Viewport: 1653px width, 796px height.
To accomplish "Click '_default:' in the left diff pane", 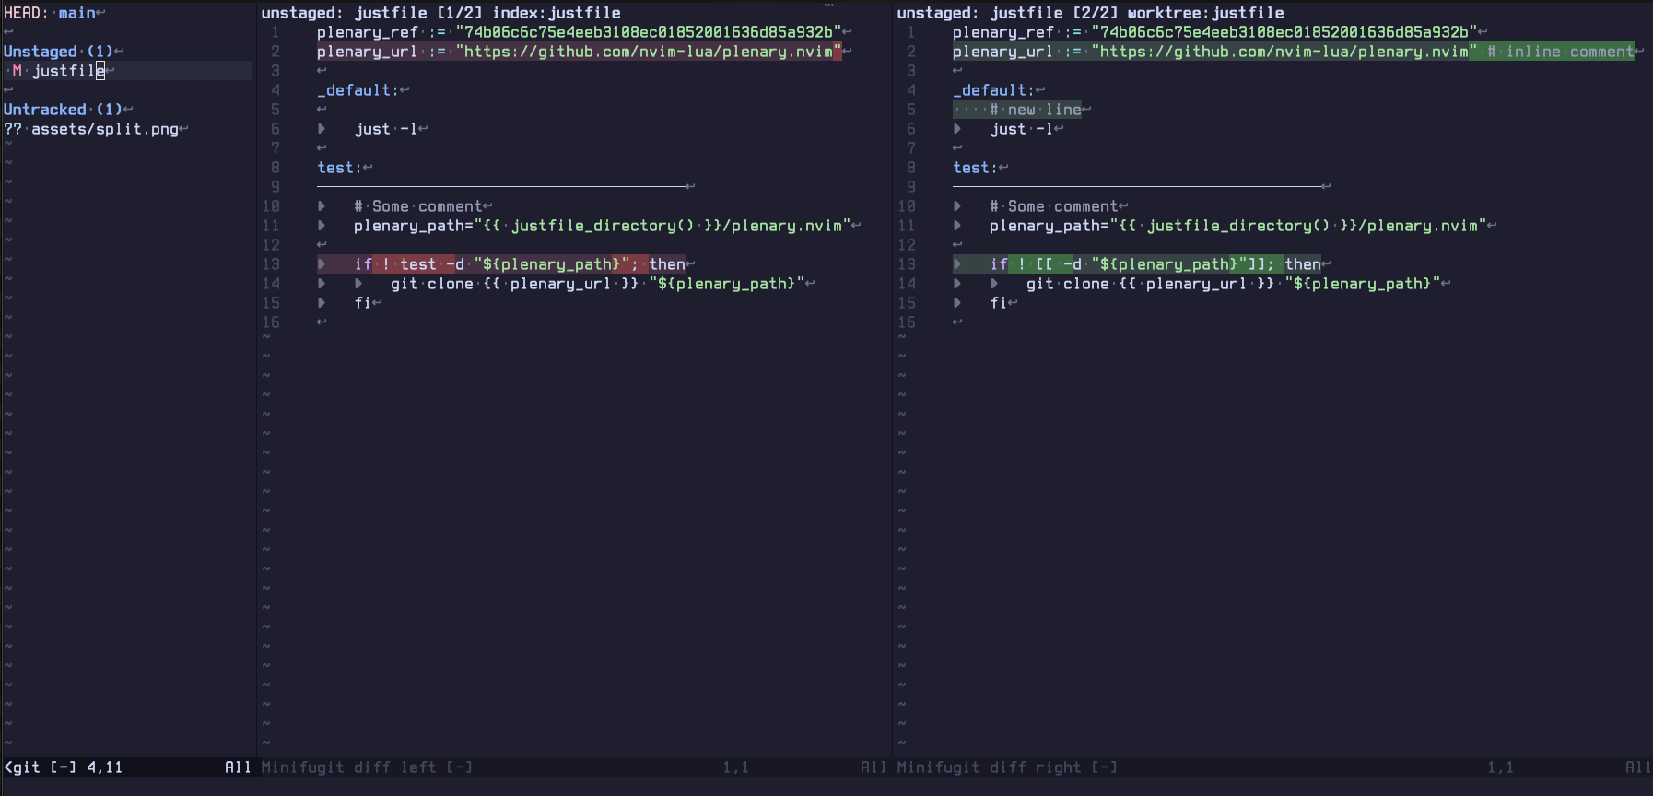I will coord(358,90).
